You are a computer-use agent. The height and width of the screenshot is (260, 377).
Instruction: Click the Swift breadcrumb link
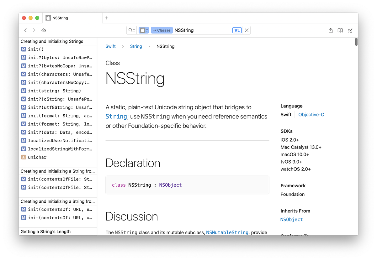[x=110, y=46]
